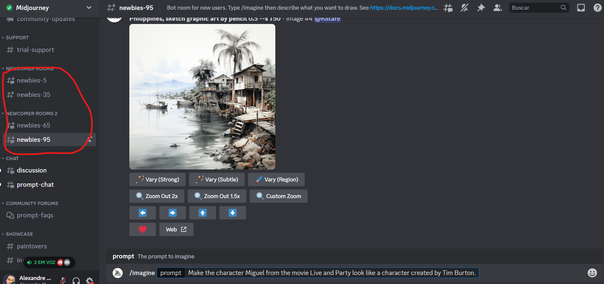Open the Threads icon in header
The image size is (604, 284).
pos(448,8)
